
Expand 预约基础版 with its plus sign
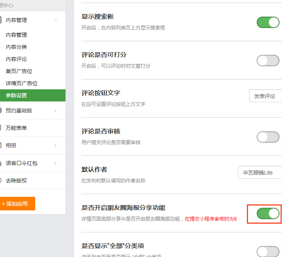pos(56,111)
